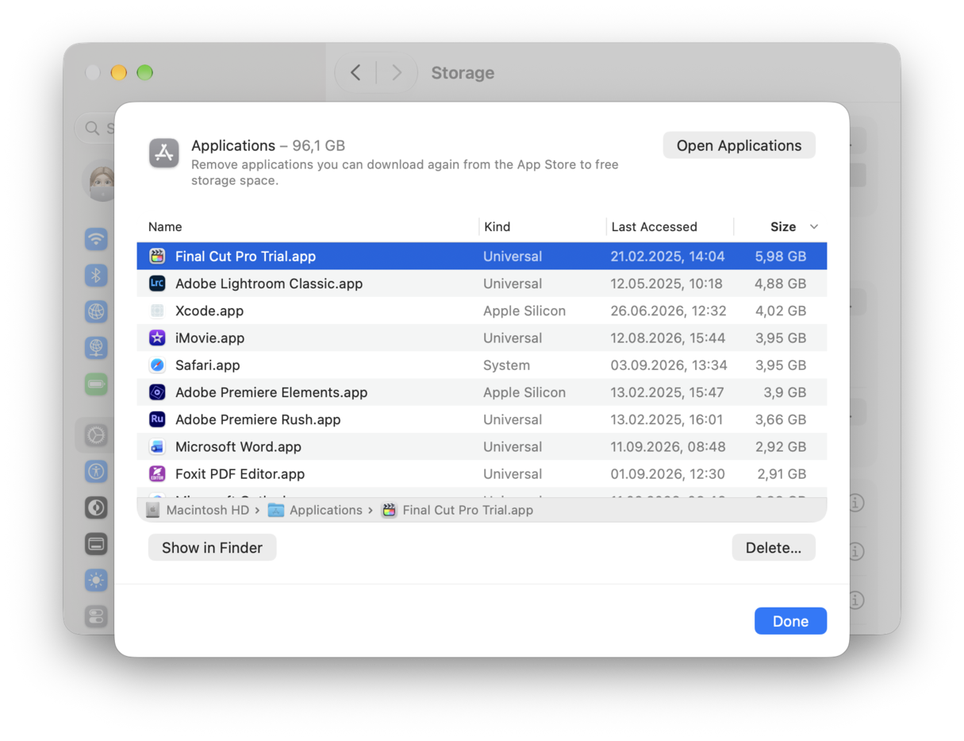Click the Show in Finder button
Screen dimensions: 964x741
tap(212, 548)
